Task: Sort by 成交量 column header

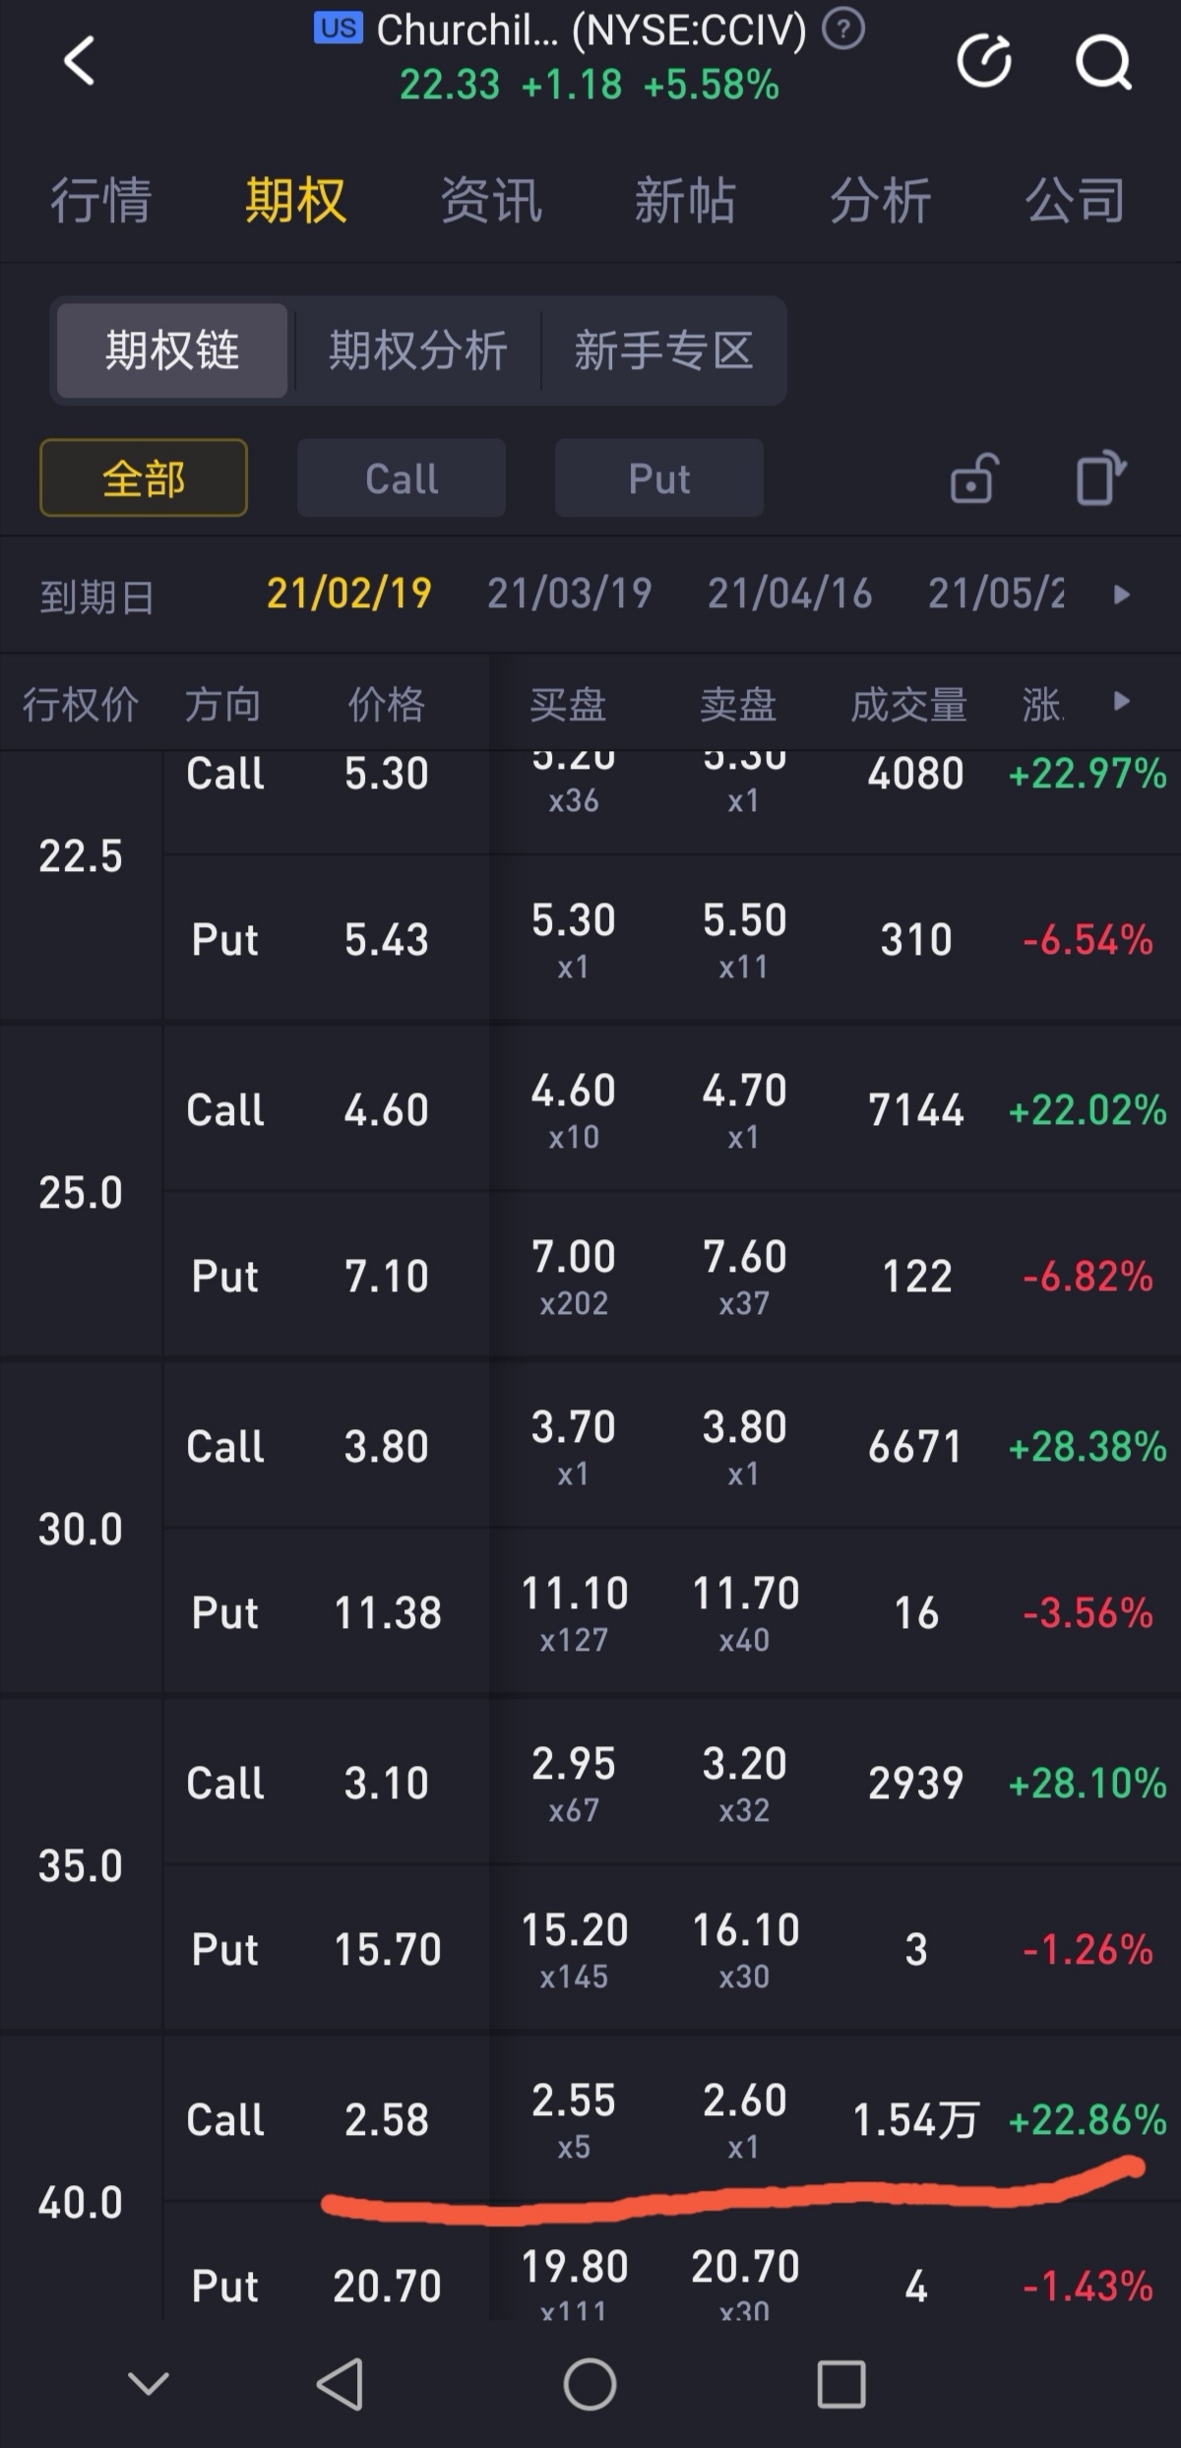Action: pyautogui.click(x=908, y=705)
